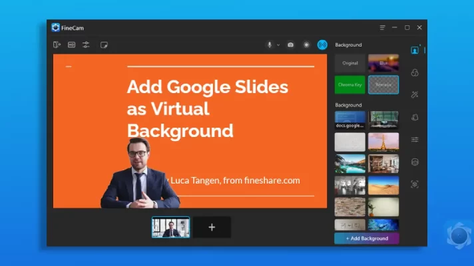Choose the plain gray wall background

click(350, 142)
